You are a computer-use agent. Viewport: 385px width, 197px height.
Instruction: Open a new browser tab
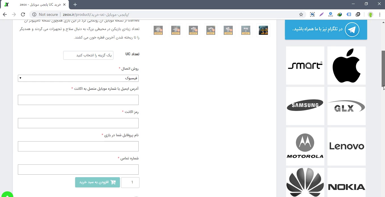click(75, 5)
